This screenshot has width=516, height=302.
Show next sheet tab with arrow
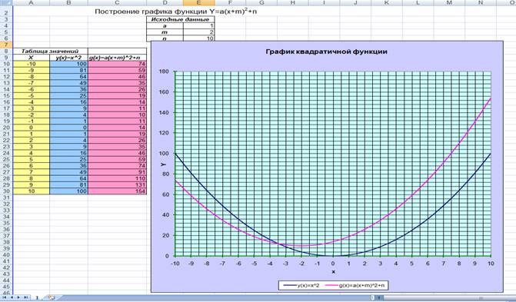(x=18, y=297)
